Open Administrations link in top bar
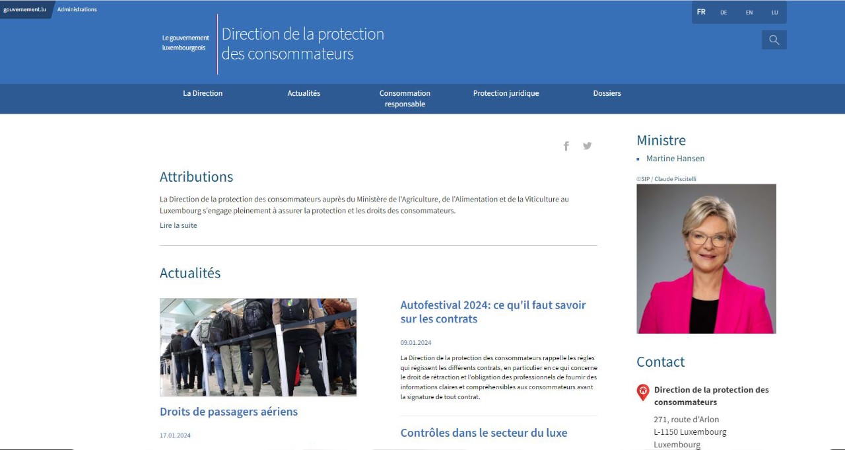845x450 pixels. [x=77, y=9]
